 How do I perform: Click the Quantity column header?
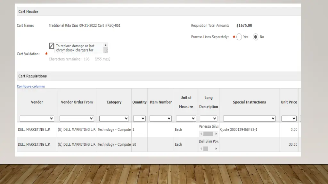(139, 102)
